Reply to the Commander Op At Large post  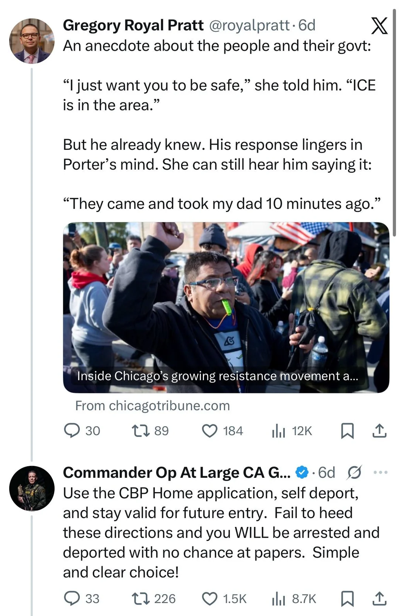click(72, 599)
